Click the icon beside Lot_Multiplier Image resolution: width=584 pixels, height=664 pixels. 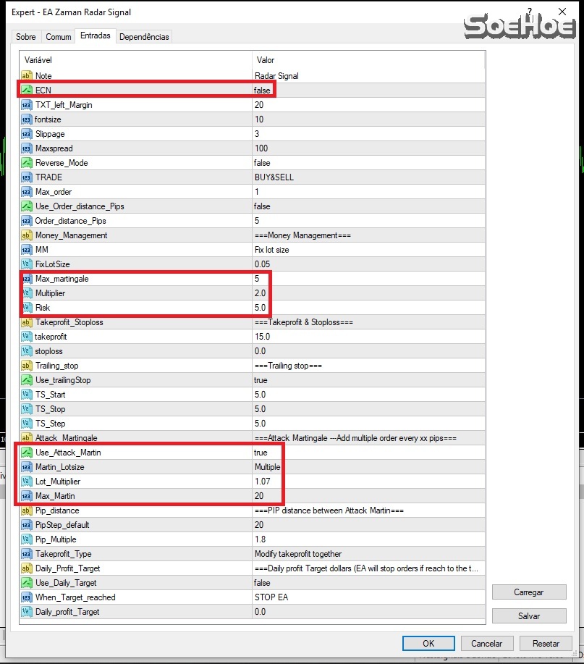27,482
